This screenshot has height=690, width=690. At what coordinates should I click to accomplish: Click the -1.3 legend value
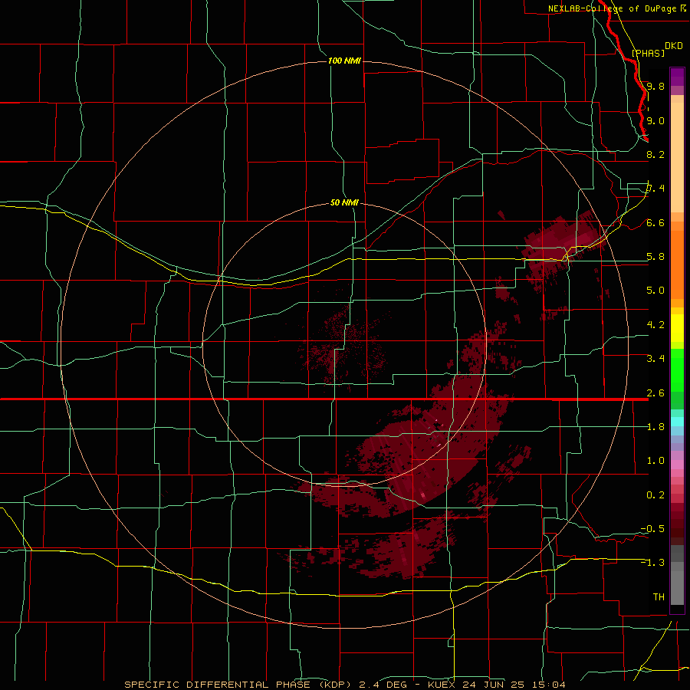[652, 563]
